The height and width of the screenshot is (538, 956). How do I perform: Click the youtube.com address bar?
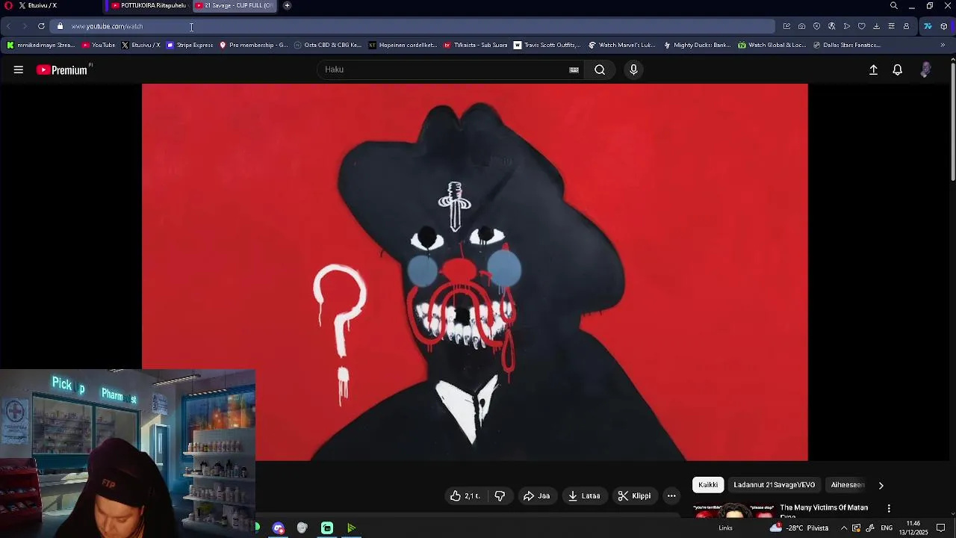coord(413,26)
